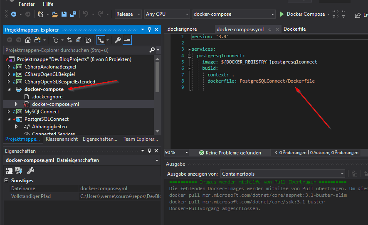
Task: Open Properties wrench icon in explorer toolbar
Action: click(118, 40)
